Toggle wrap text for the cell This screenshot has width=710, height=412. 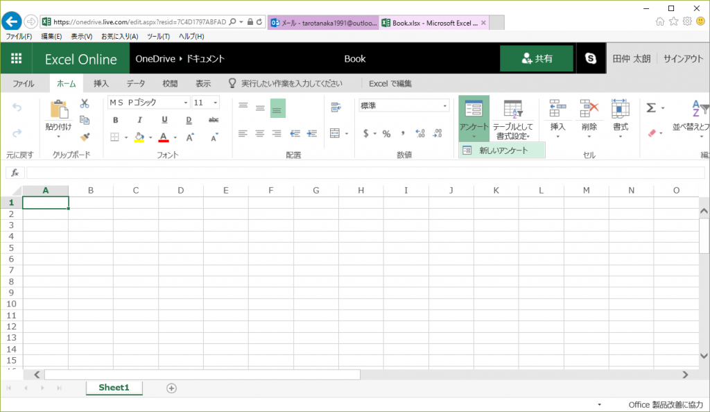[336, 108]
